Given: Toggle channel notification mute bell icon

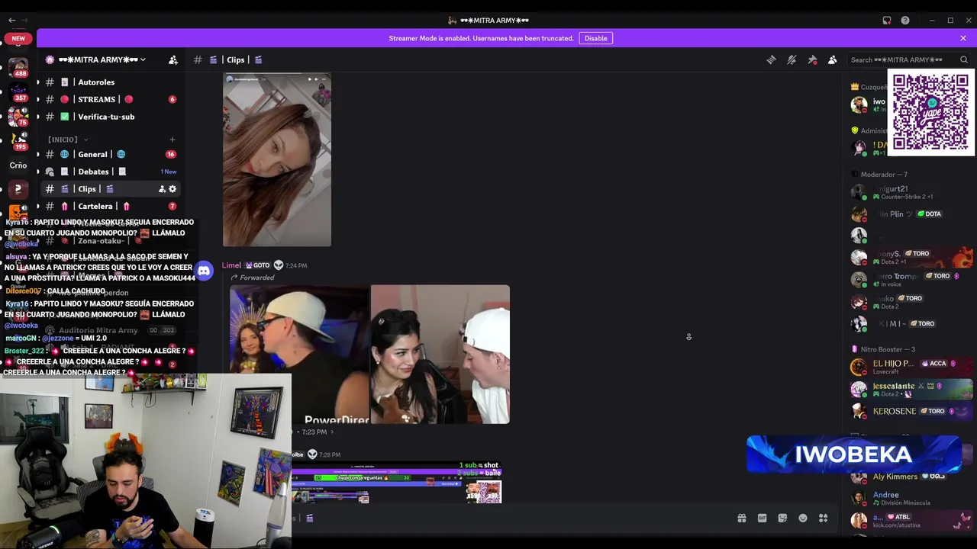Looking at the screenshot, I should (792, 59).
